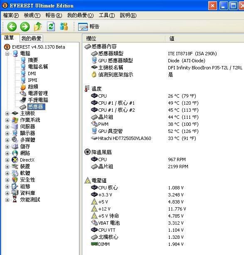Select the 電源管理 tree item
244x255 pixels.
click(38, 93)
